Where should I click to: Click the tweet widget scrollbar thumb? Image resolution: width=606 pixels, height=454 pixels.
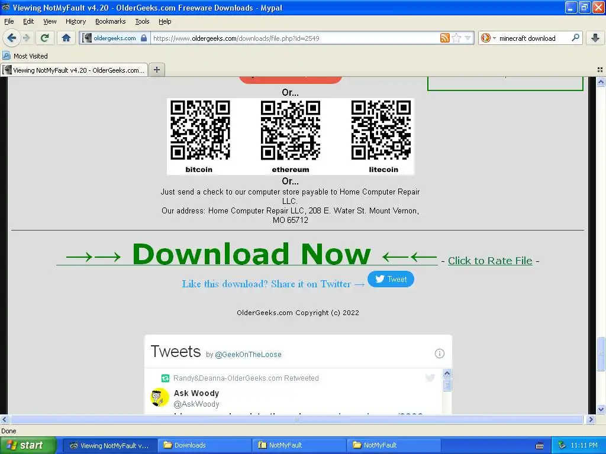pyautogui.click(x=447, y=385)
